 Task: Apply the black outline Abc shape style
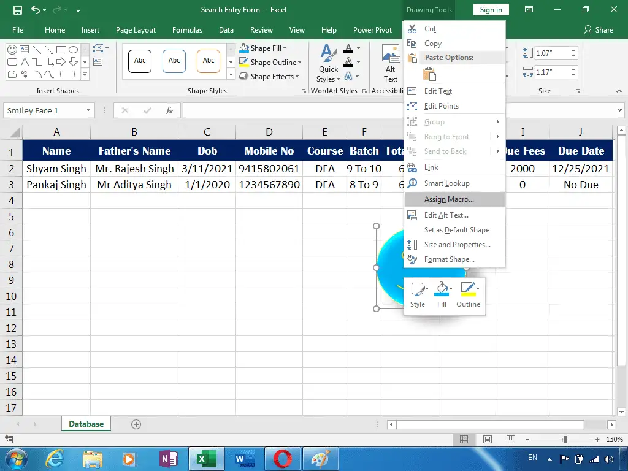140,61
